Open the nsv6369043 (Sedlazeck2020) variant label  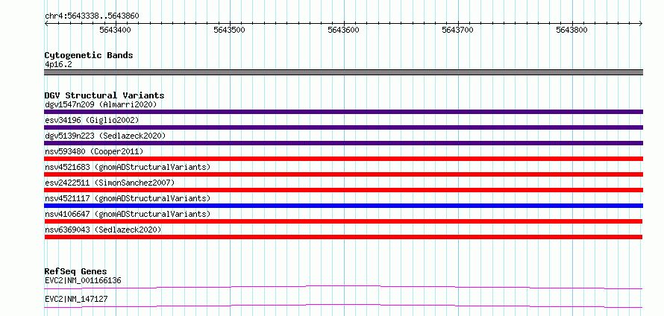coord(103,230)
